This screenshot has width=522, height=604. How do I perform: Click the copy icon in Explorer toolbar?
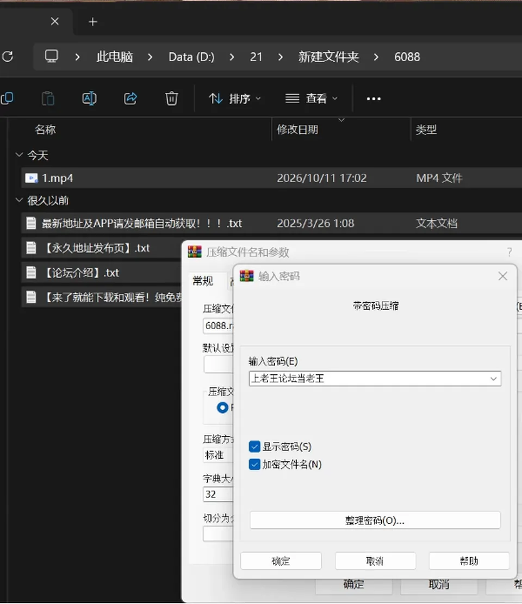(7, 98)
